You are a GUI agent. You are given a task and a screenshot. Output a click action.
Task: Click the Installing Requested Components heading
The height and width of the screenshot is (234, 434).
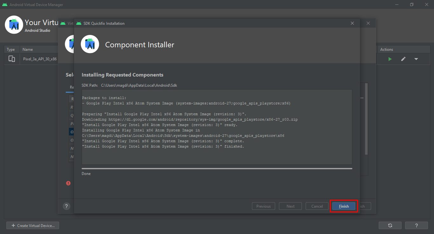pyautogui.click(x=122, y=75)
